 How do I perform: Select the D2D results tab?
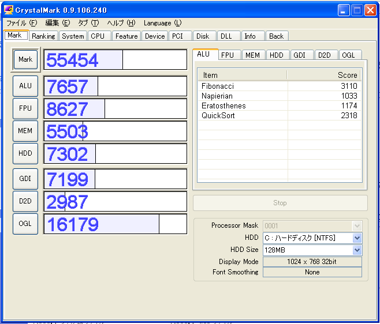pyautogui.click(x=326, y=55)
